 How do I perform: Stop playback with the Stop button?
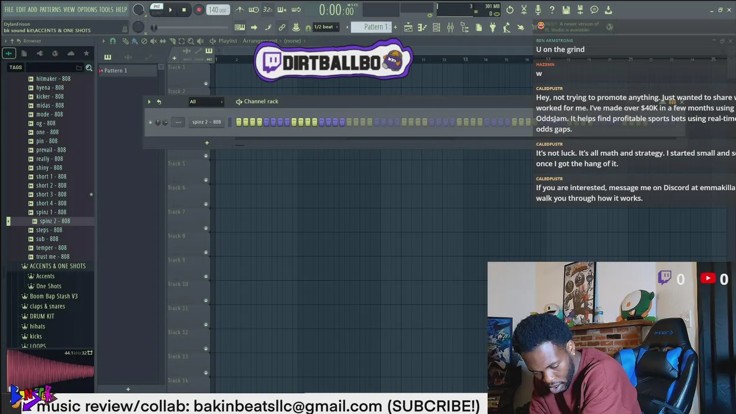click(x=184, y=10)
